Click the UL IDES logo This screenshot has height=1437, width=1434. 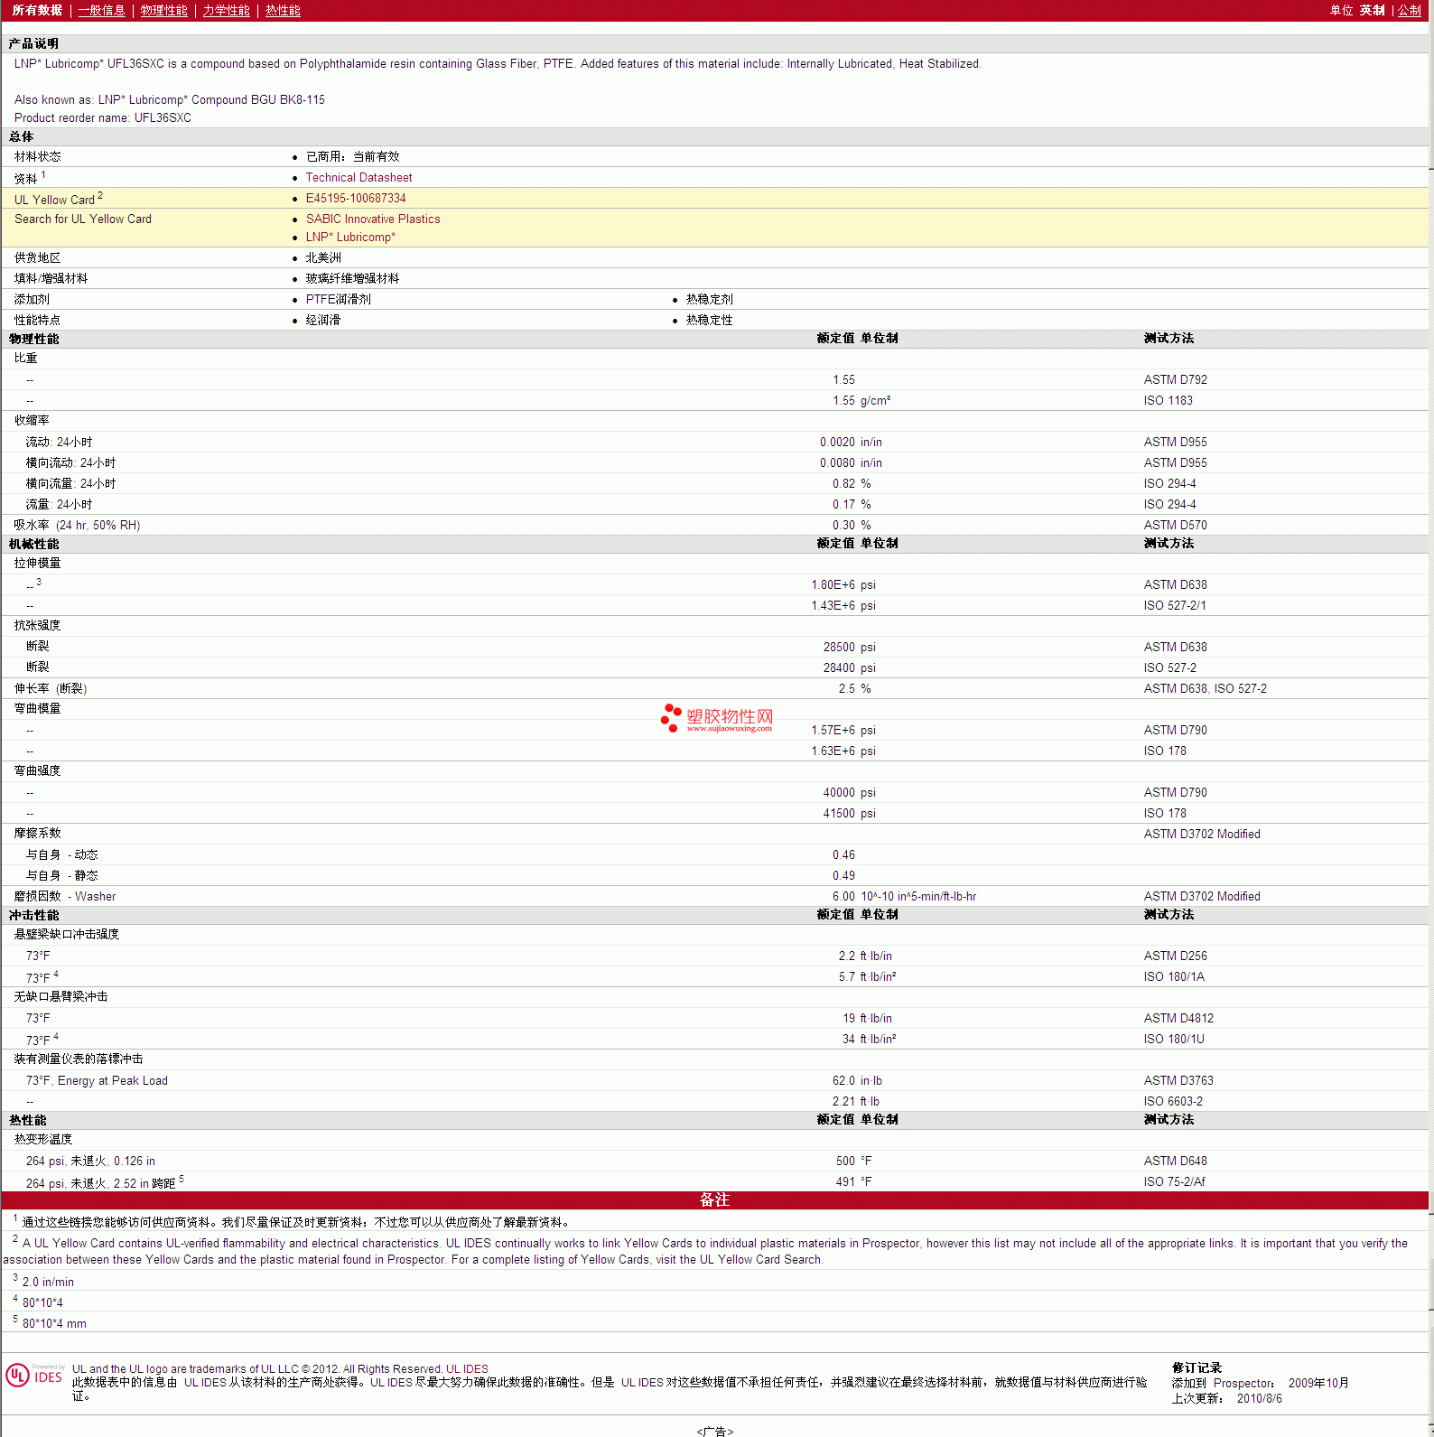pos(34,1376)
